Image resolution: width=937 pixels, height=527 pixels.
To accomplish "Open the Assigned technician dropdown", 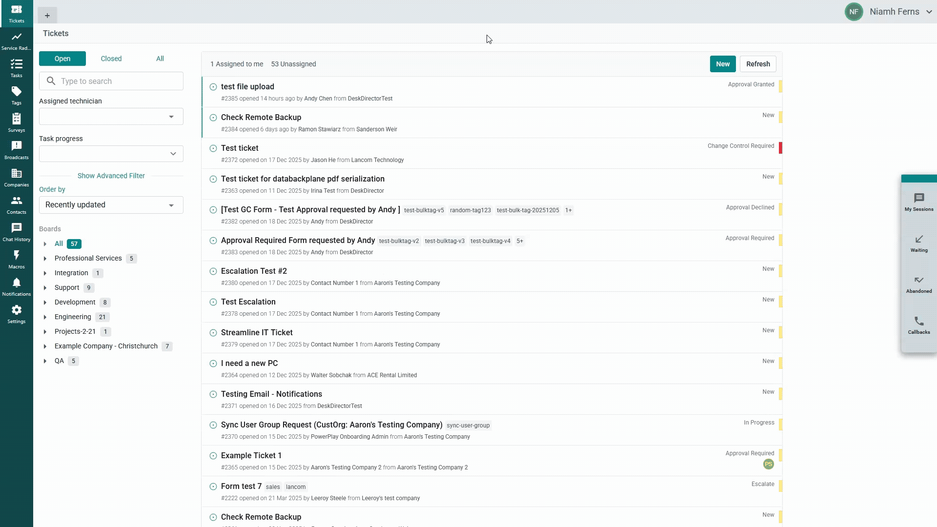I will coord(111,117).
